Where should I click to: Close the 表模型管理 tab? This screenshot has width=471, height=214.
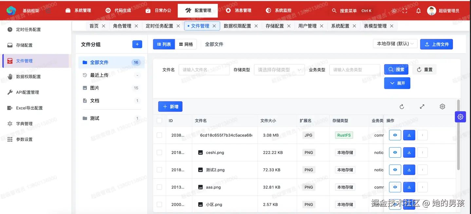392,26
